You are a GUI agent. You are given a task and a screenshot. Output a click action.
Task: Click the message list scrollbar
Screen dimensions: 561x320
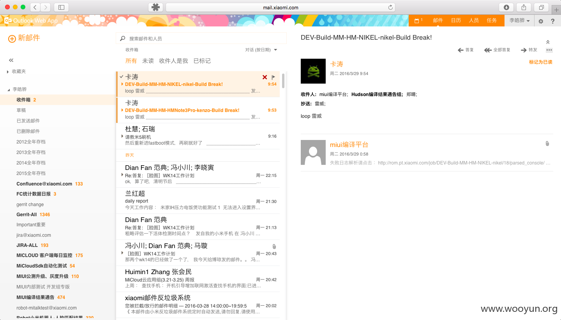[x=283, y=81]
